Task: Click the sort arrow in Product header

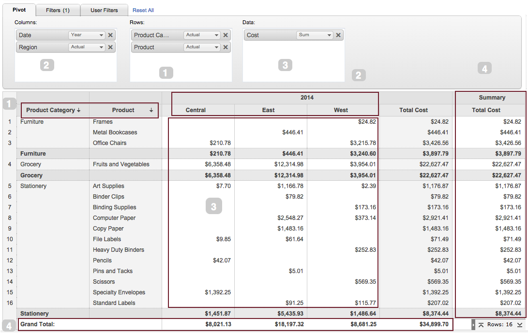Action: click(151, 111)
